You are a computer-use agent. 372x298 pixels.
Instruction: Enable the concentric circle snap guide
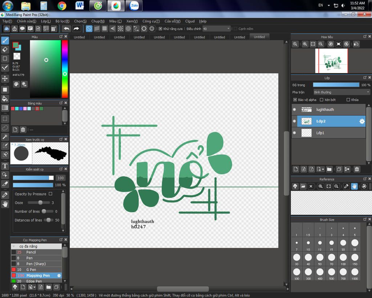(128, 29)
